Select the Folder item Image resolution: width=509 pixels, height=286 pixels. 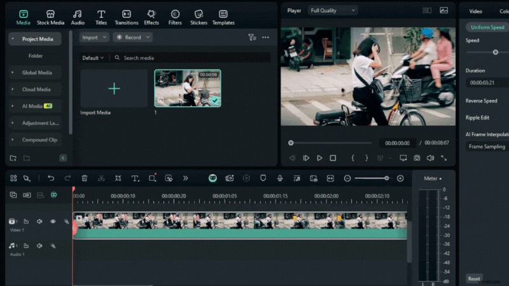point(36,56)
